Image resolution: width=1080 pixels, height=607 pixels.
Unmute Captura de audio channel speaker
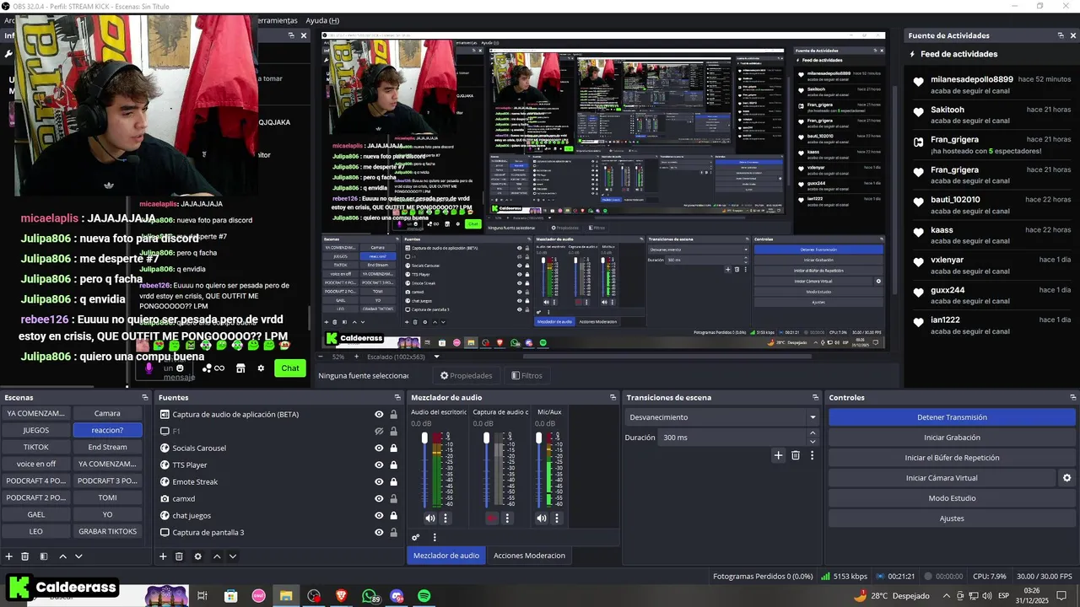point(492,518)
